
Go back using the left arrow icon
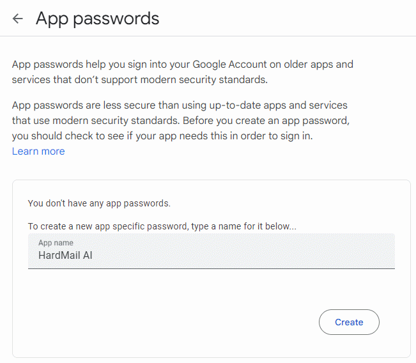18,19
